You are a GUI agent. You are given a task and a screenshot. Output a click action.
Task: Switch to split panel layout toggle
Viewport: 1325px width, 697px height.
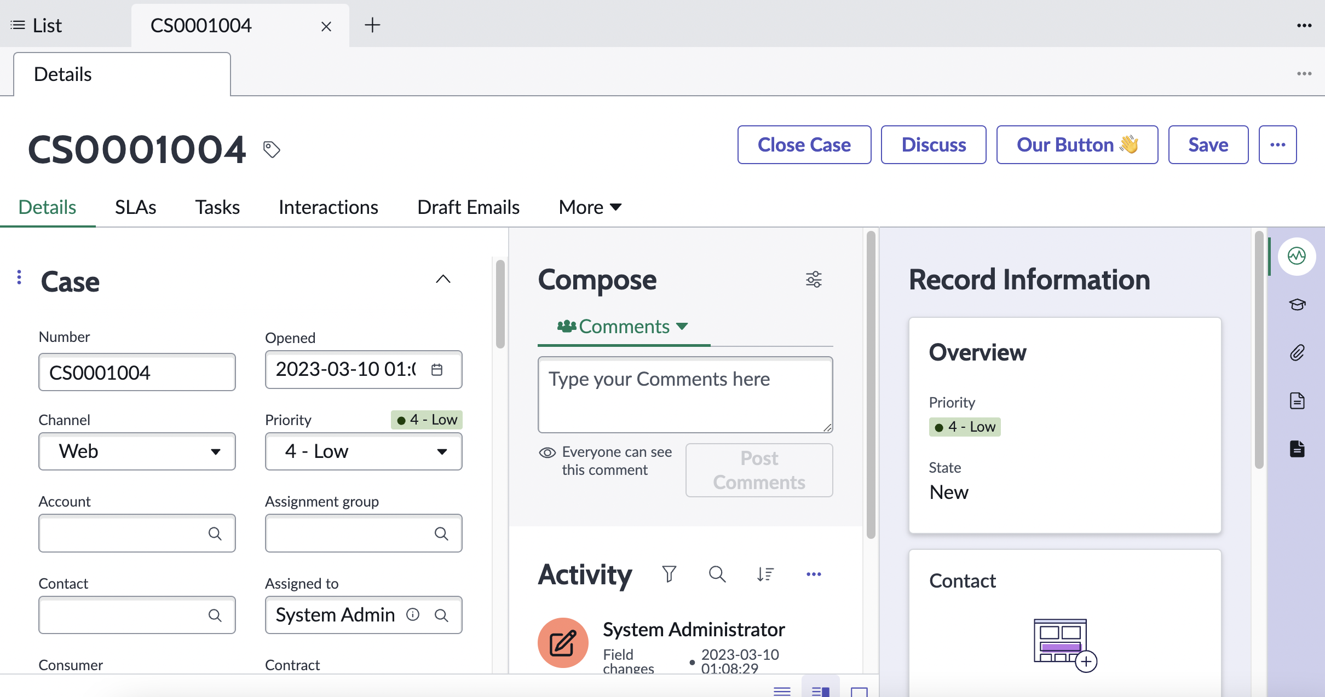pos(820,690)
